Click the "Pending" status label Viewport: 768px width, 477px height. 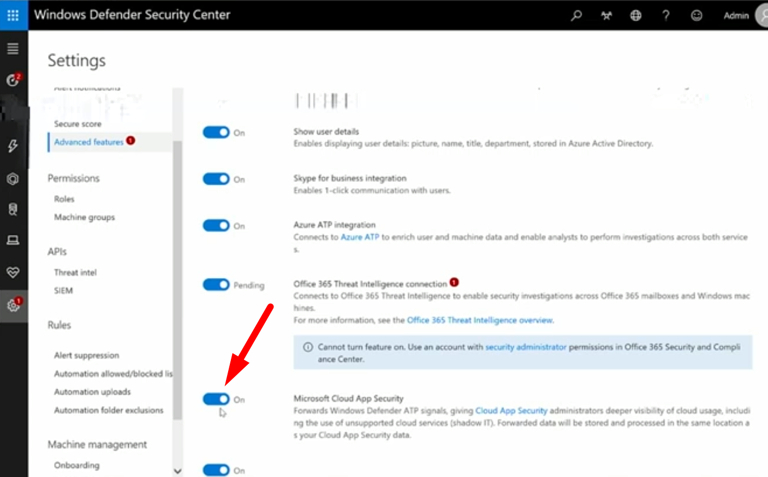click(x=249, y=285)
